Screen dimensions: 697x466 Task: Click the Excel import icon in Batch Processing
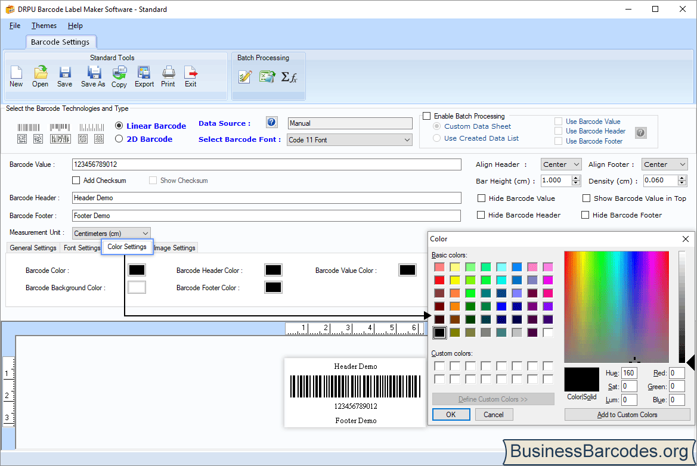tap(267, 76)
